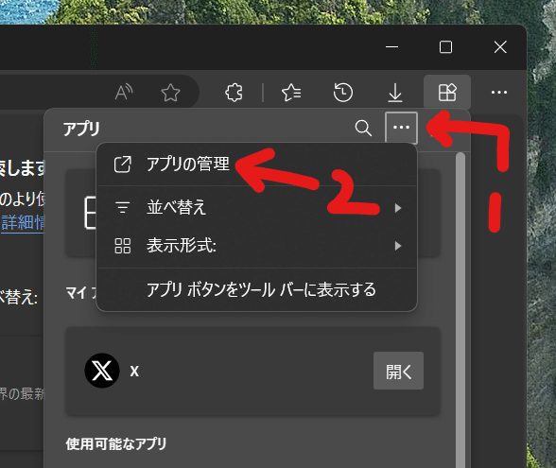The height and width of the screenshot is (468, 556).
Task: Minimize the Edge browser window
Action: pos(391,47)
